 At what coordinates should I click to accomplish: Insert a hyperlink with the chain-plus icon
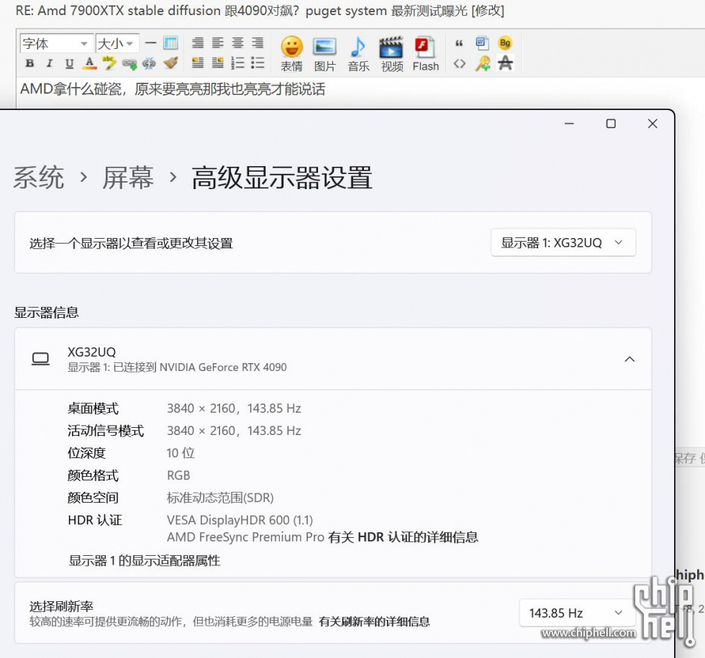point(129,64)
